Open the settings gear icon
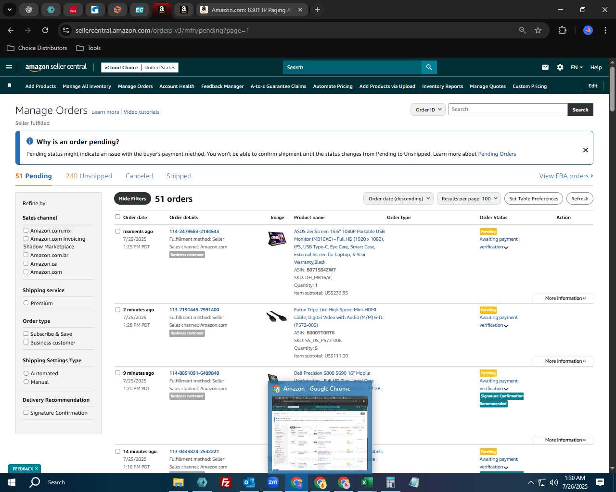The height and width of the screenshot is (492, 616). point(560,67)
